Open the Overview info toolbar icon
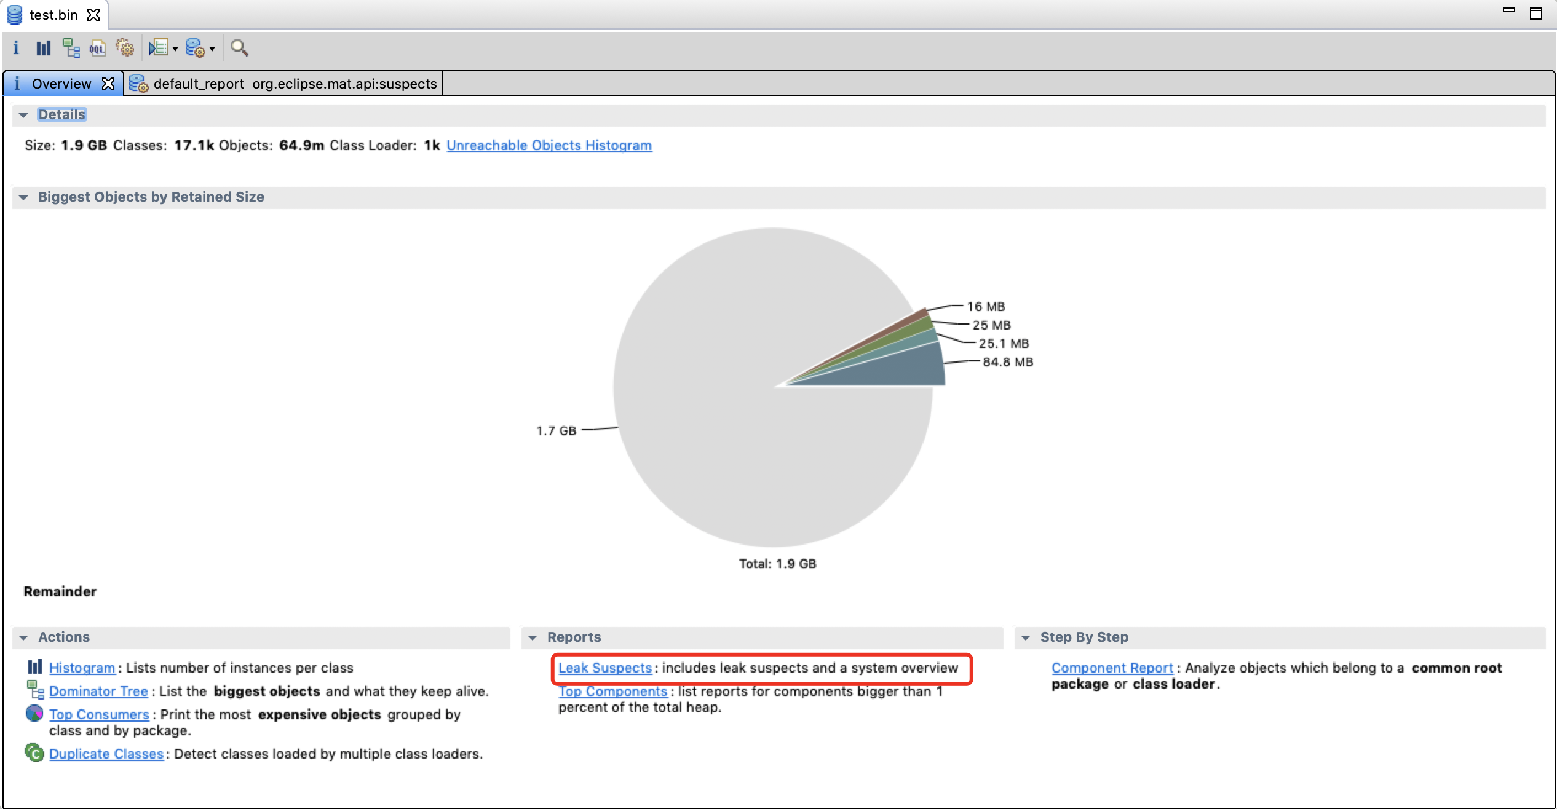The height and width of the screenshot is (809, 1557). pos(16,47)
